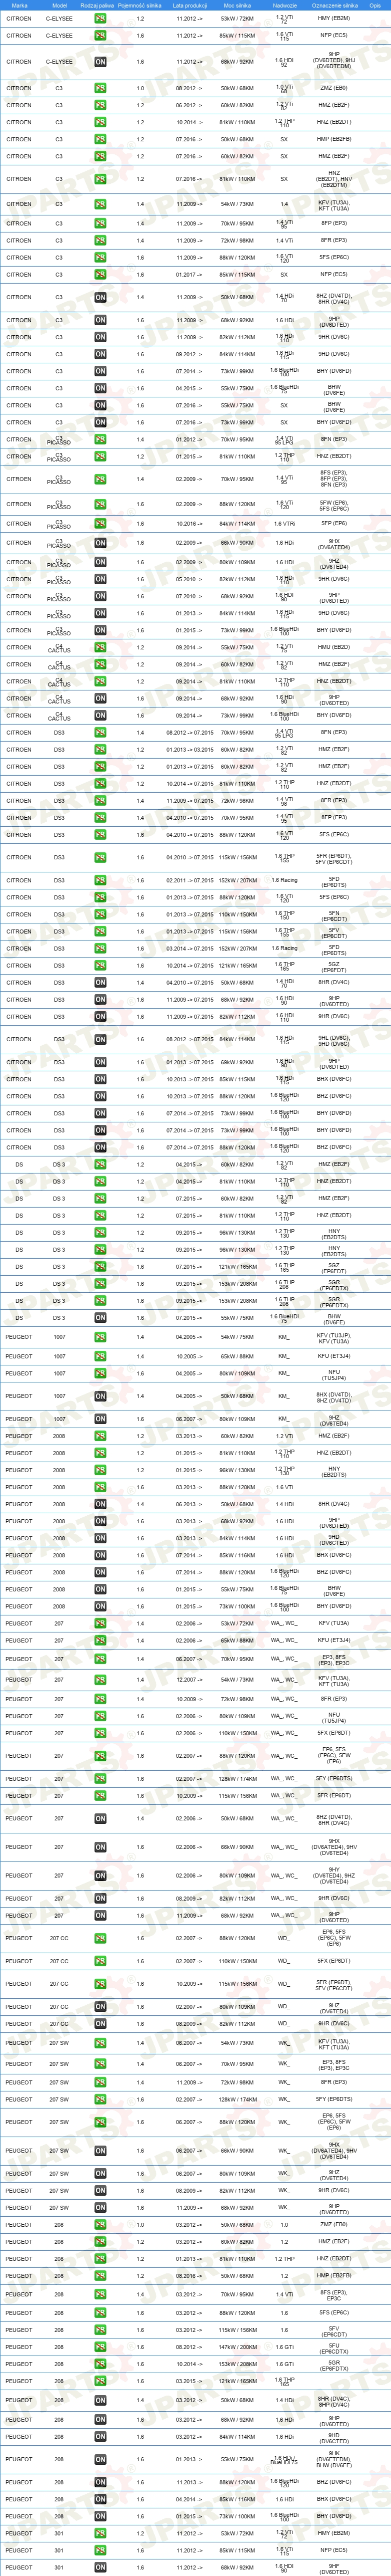This screenshot has width=391, height=2576.
Task: Click petrol icon in Peugeot 1007 KFU (ET3J4) row
Action: point(99,1357)
